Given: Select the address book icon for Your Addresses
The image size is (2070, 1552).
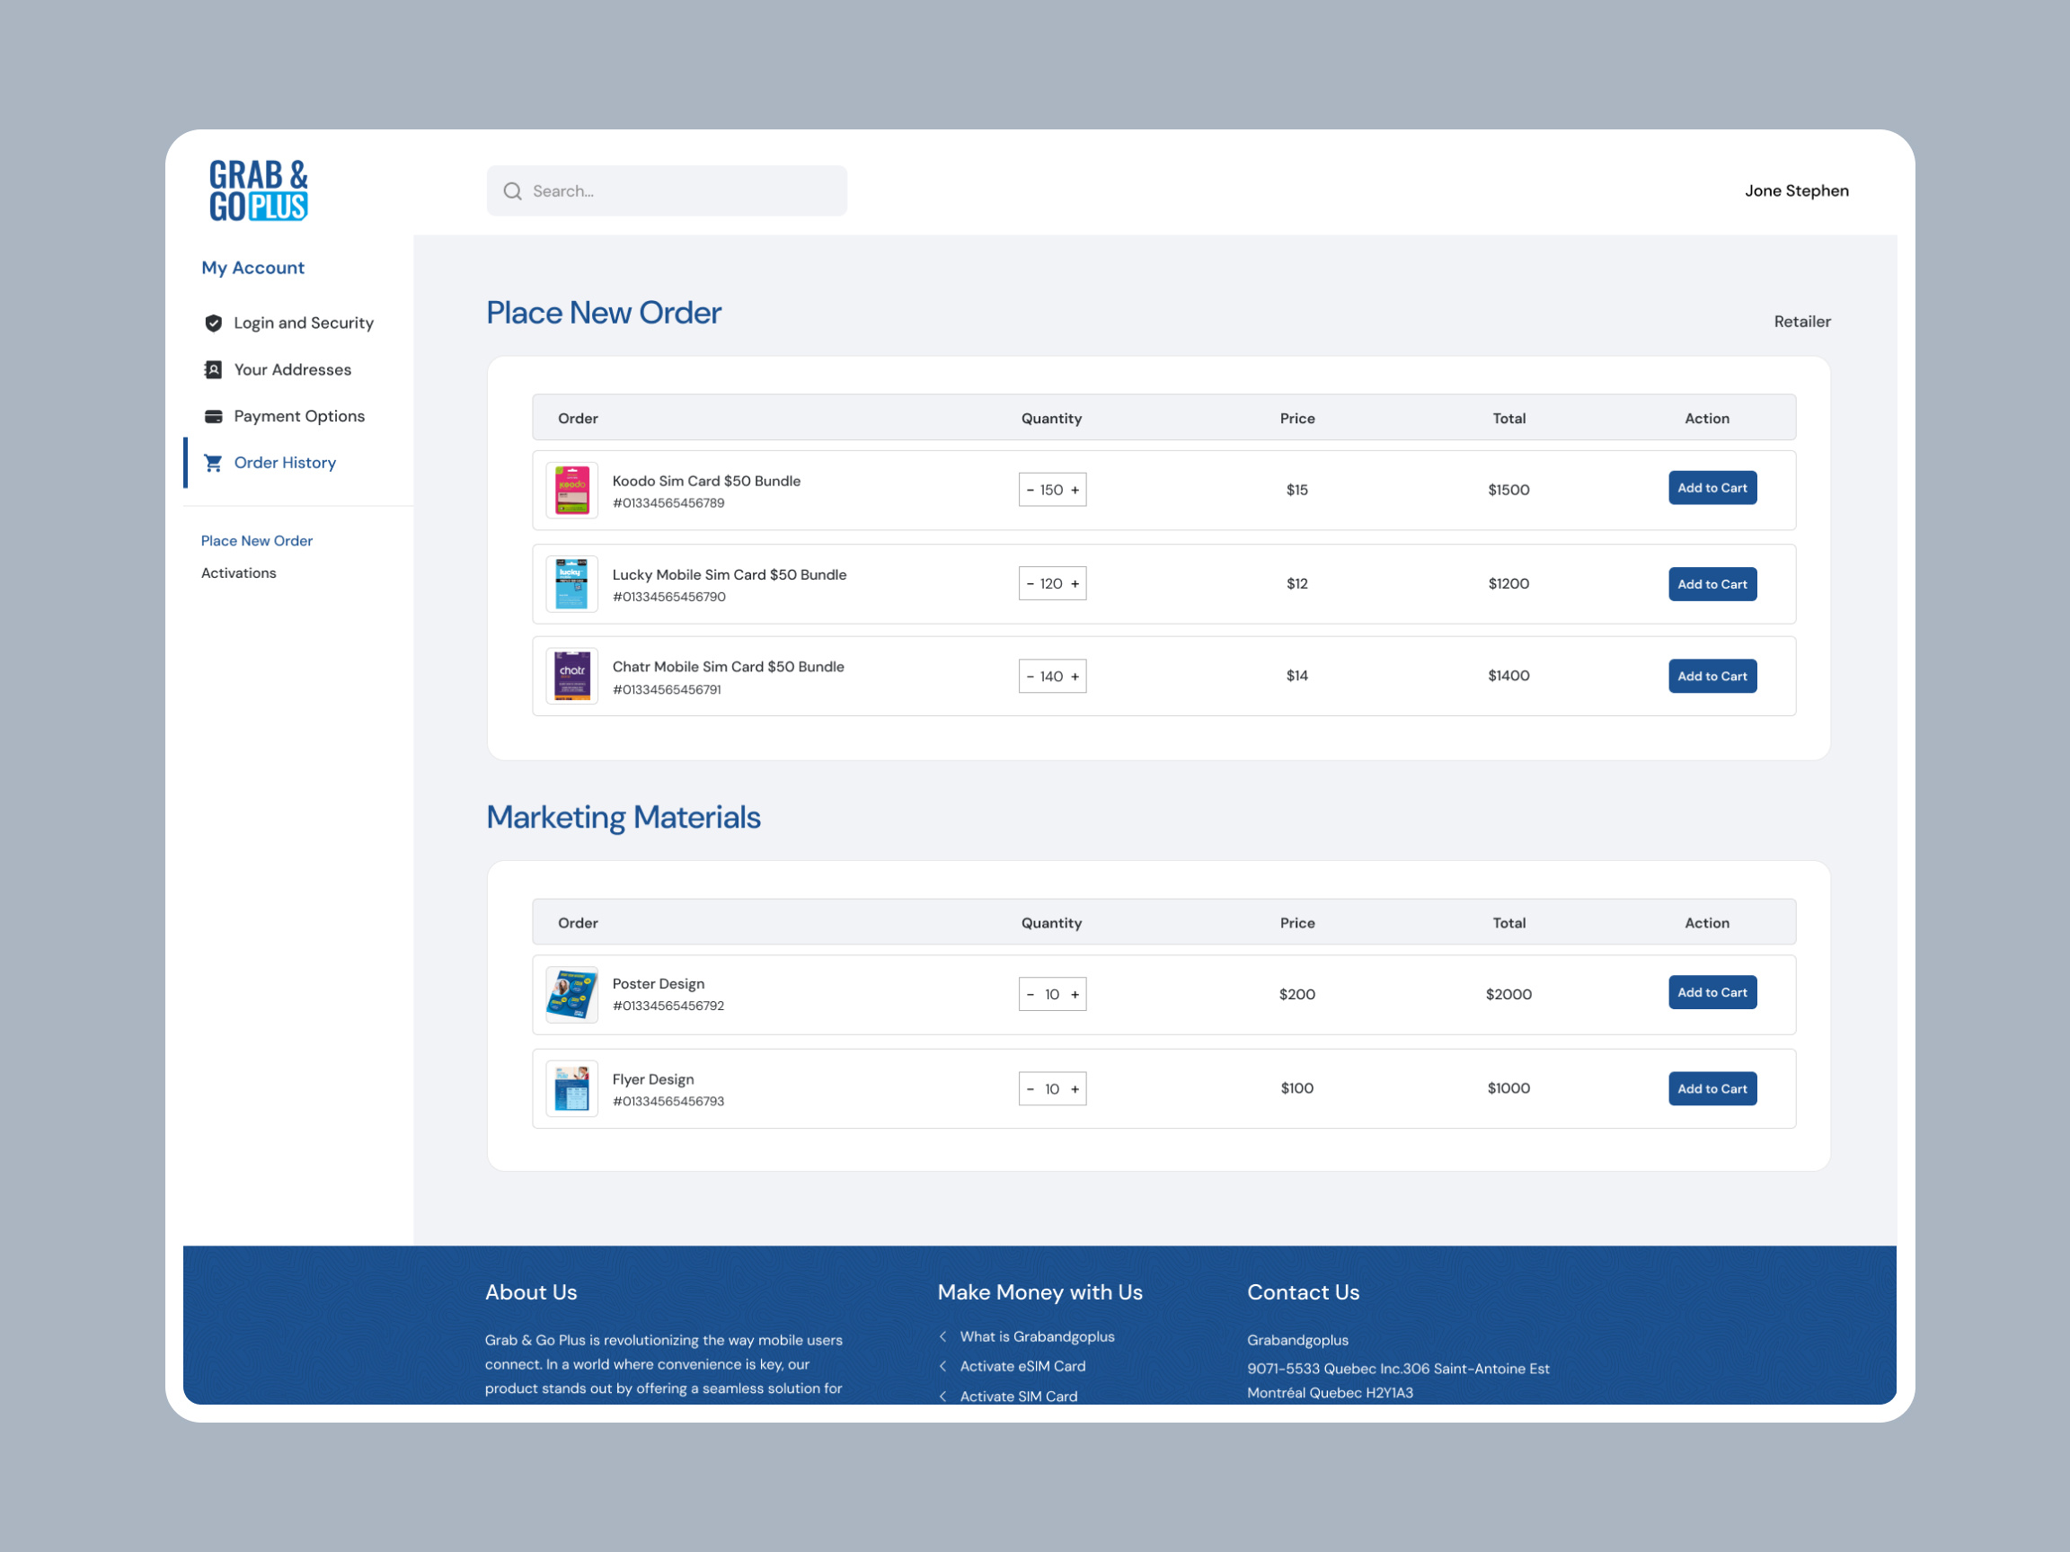Looking at the screenshot, I should [x=213, y=368].
